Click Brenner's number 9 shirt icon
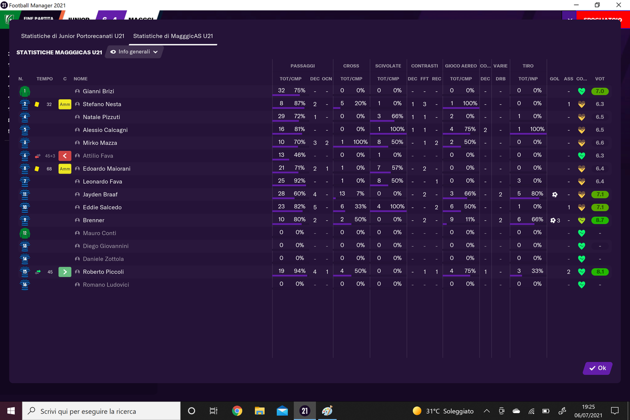Screen dimensions: 630x420 pos(24,220)
